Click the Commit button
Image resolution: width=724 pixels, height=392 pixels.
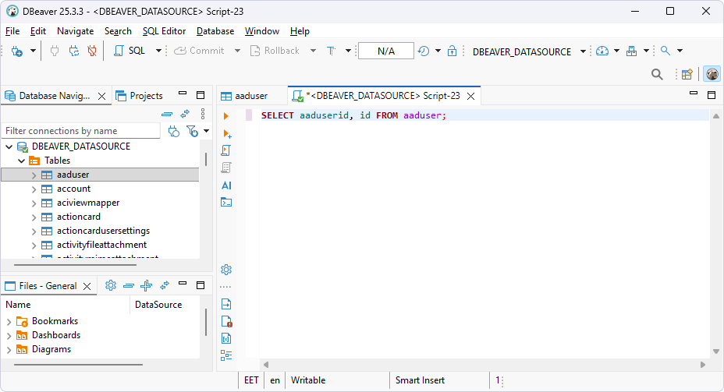tap(199, 51)
